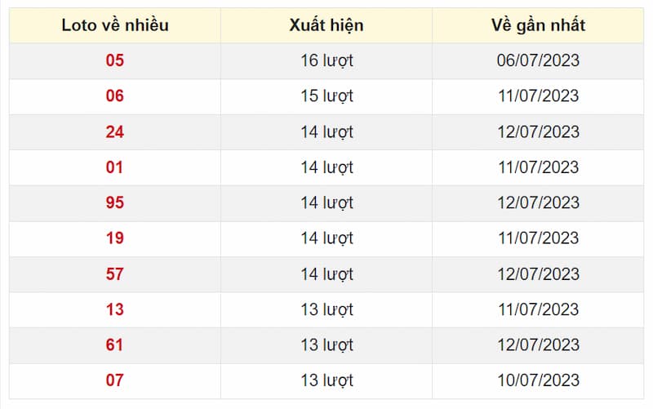Click the date in the row for 24
Viewport: 653px width, 409px height.
(x=538, y=131)
